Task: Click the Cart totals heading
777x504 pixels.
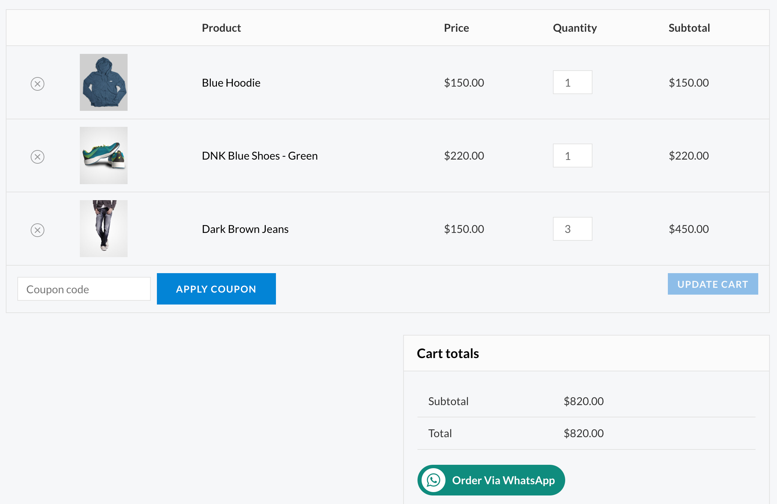Action: (448, 353)
